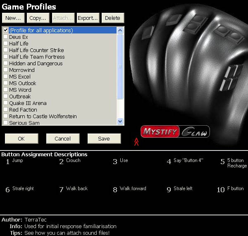Tick the MS Outlook checkbox
Screen dimensions: 248x236
(x=6, y=83)
